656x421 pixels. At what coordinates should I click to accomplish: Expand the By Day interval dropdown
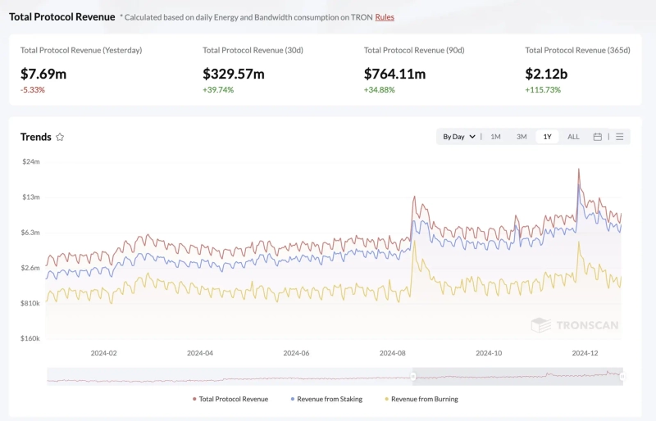[458, 137]
